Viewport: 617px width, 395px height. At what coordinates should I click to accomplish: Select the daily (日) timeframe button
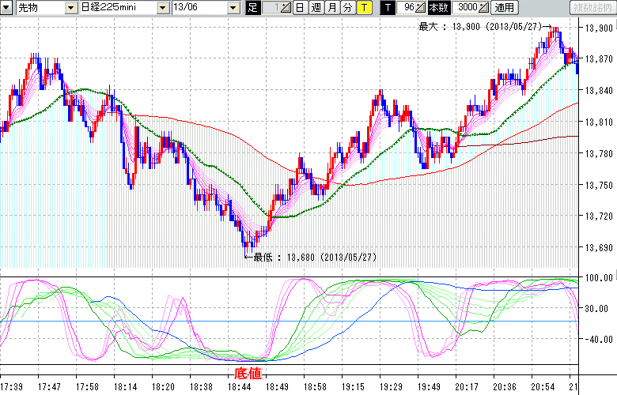(300, 7)
